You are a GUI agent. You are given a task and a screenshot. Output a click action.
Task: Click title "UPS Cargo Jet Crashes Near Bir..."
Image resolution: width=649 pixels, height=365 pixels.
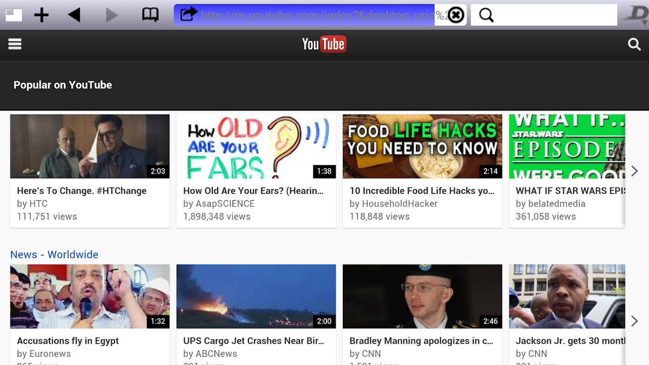tap(254, 341)
